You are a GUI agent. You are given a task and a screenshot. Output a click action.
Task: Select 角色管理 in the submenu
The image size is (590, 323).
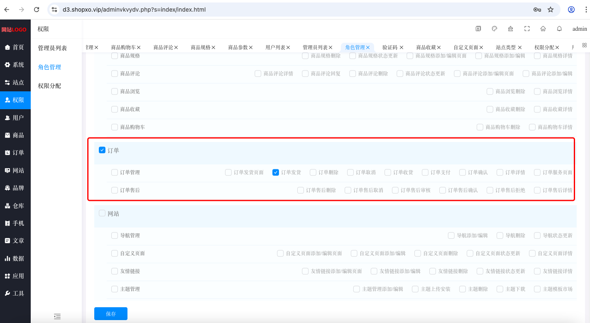coord(49,67)
